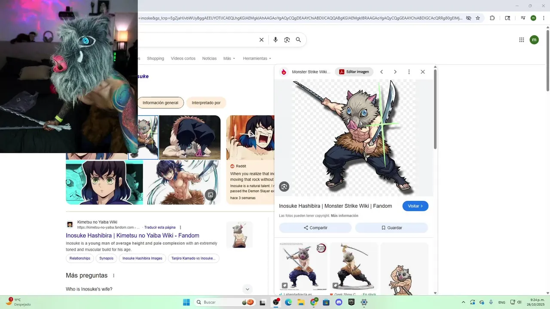This screenshot has width=550, height=309.
Task: Open Windows Start menu
Action: click(186, 302)
